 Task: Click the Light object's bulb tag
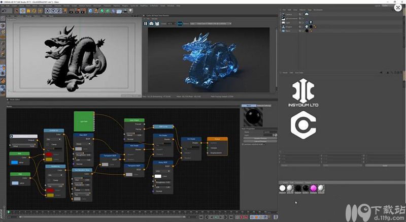(x=311, y=22)
